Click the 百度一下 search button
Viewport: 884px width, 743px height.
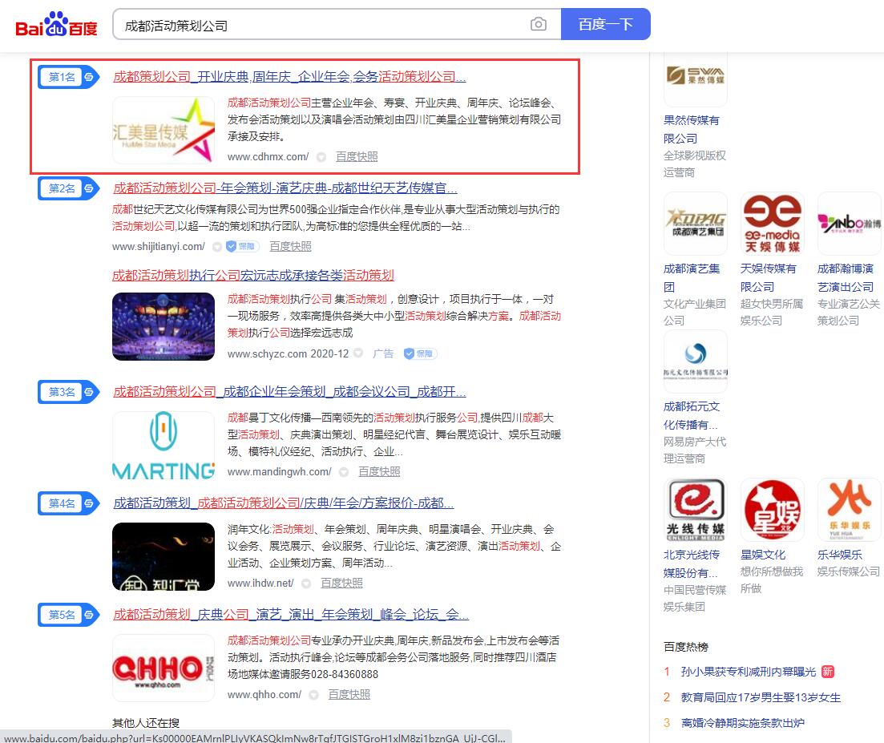click(x=605, y=24)
